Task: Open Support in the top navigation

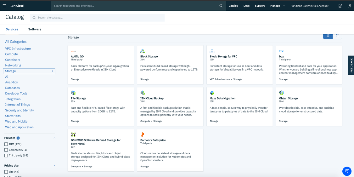Action: (x=260, y=6)
